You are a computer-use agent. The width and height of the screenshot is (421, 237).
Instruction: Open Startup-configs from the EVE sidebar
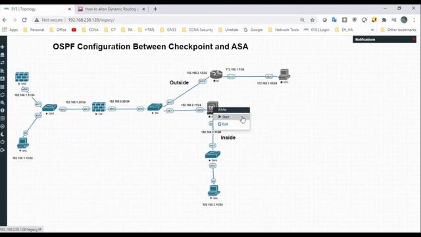click(x=3, y=70)
